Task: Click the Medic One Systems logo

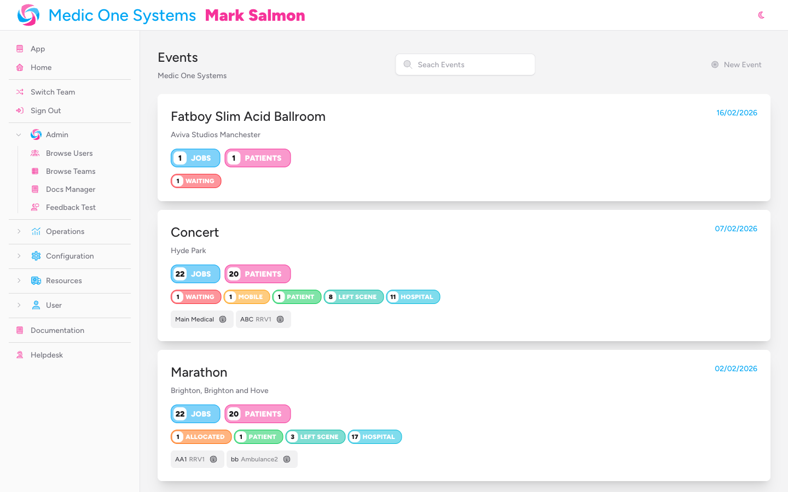Action: [x=28, y=15]
